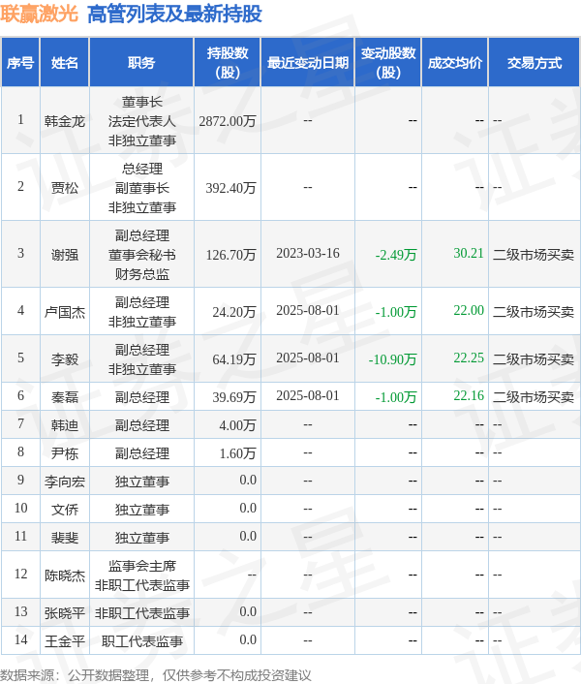This screenshot has width=581, height=684.
Task: Click the name 韩金龙
Action: click(x=65, y=121)
